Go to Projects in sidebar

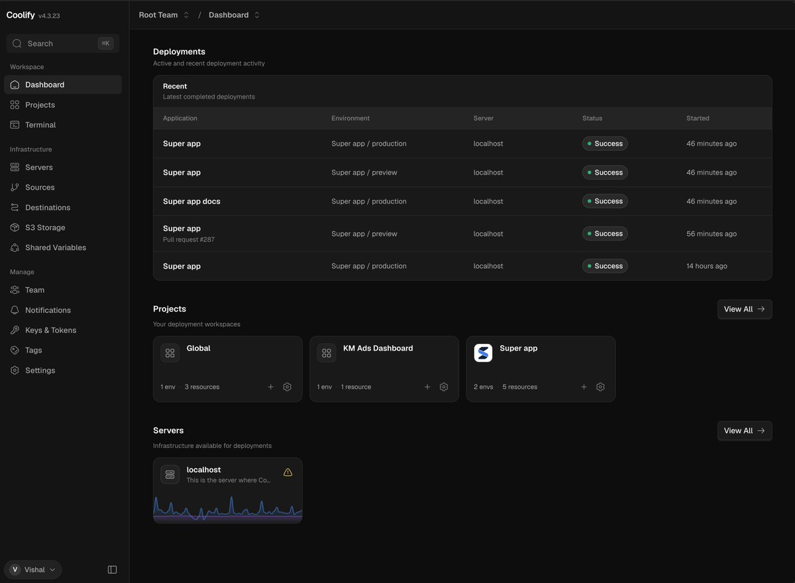point(63,105)
